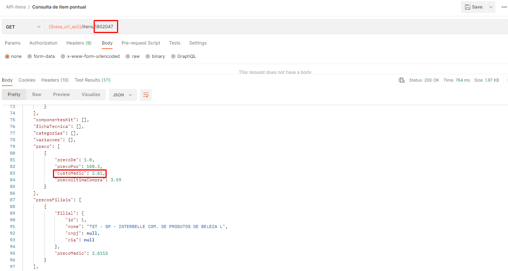Click the Consulta de item pontual title
This screenshot has height=271, width=508.
click(59, 7)
